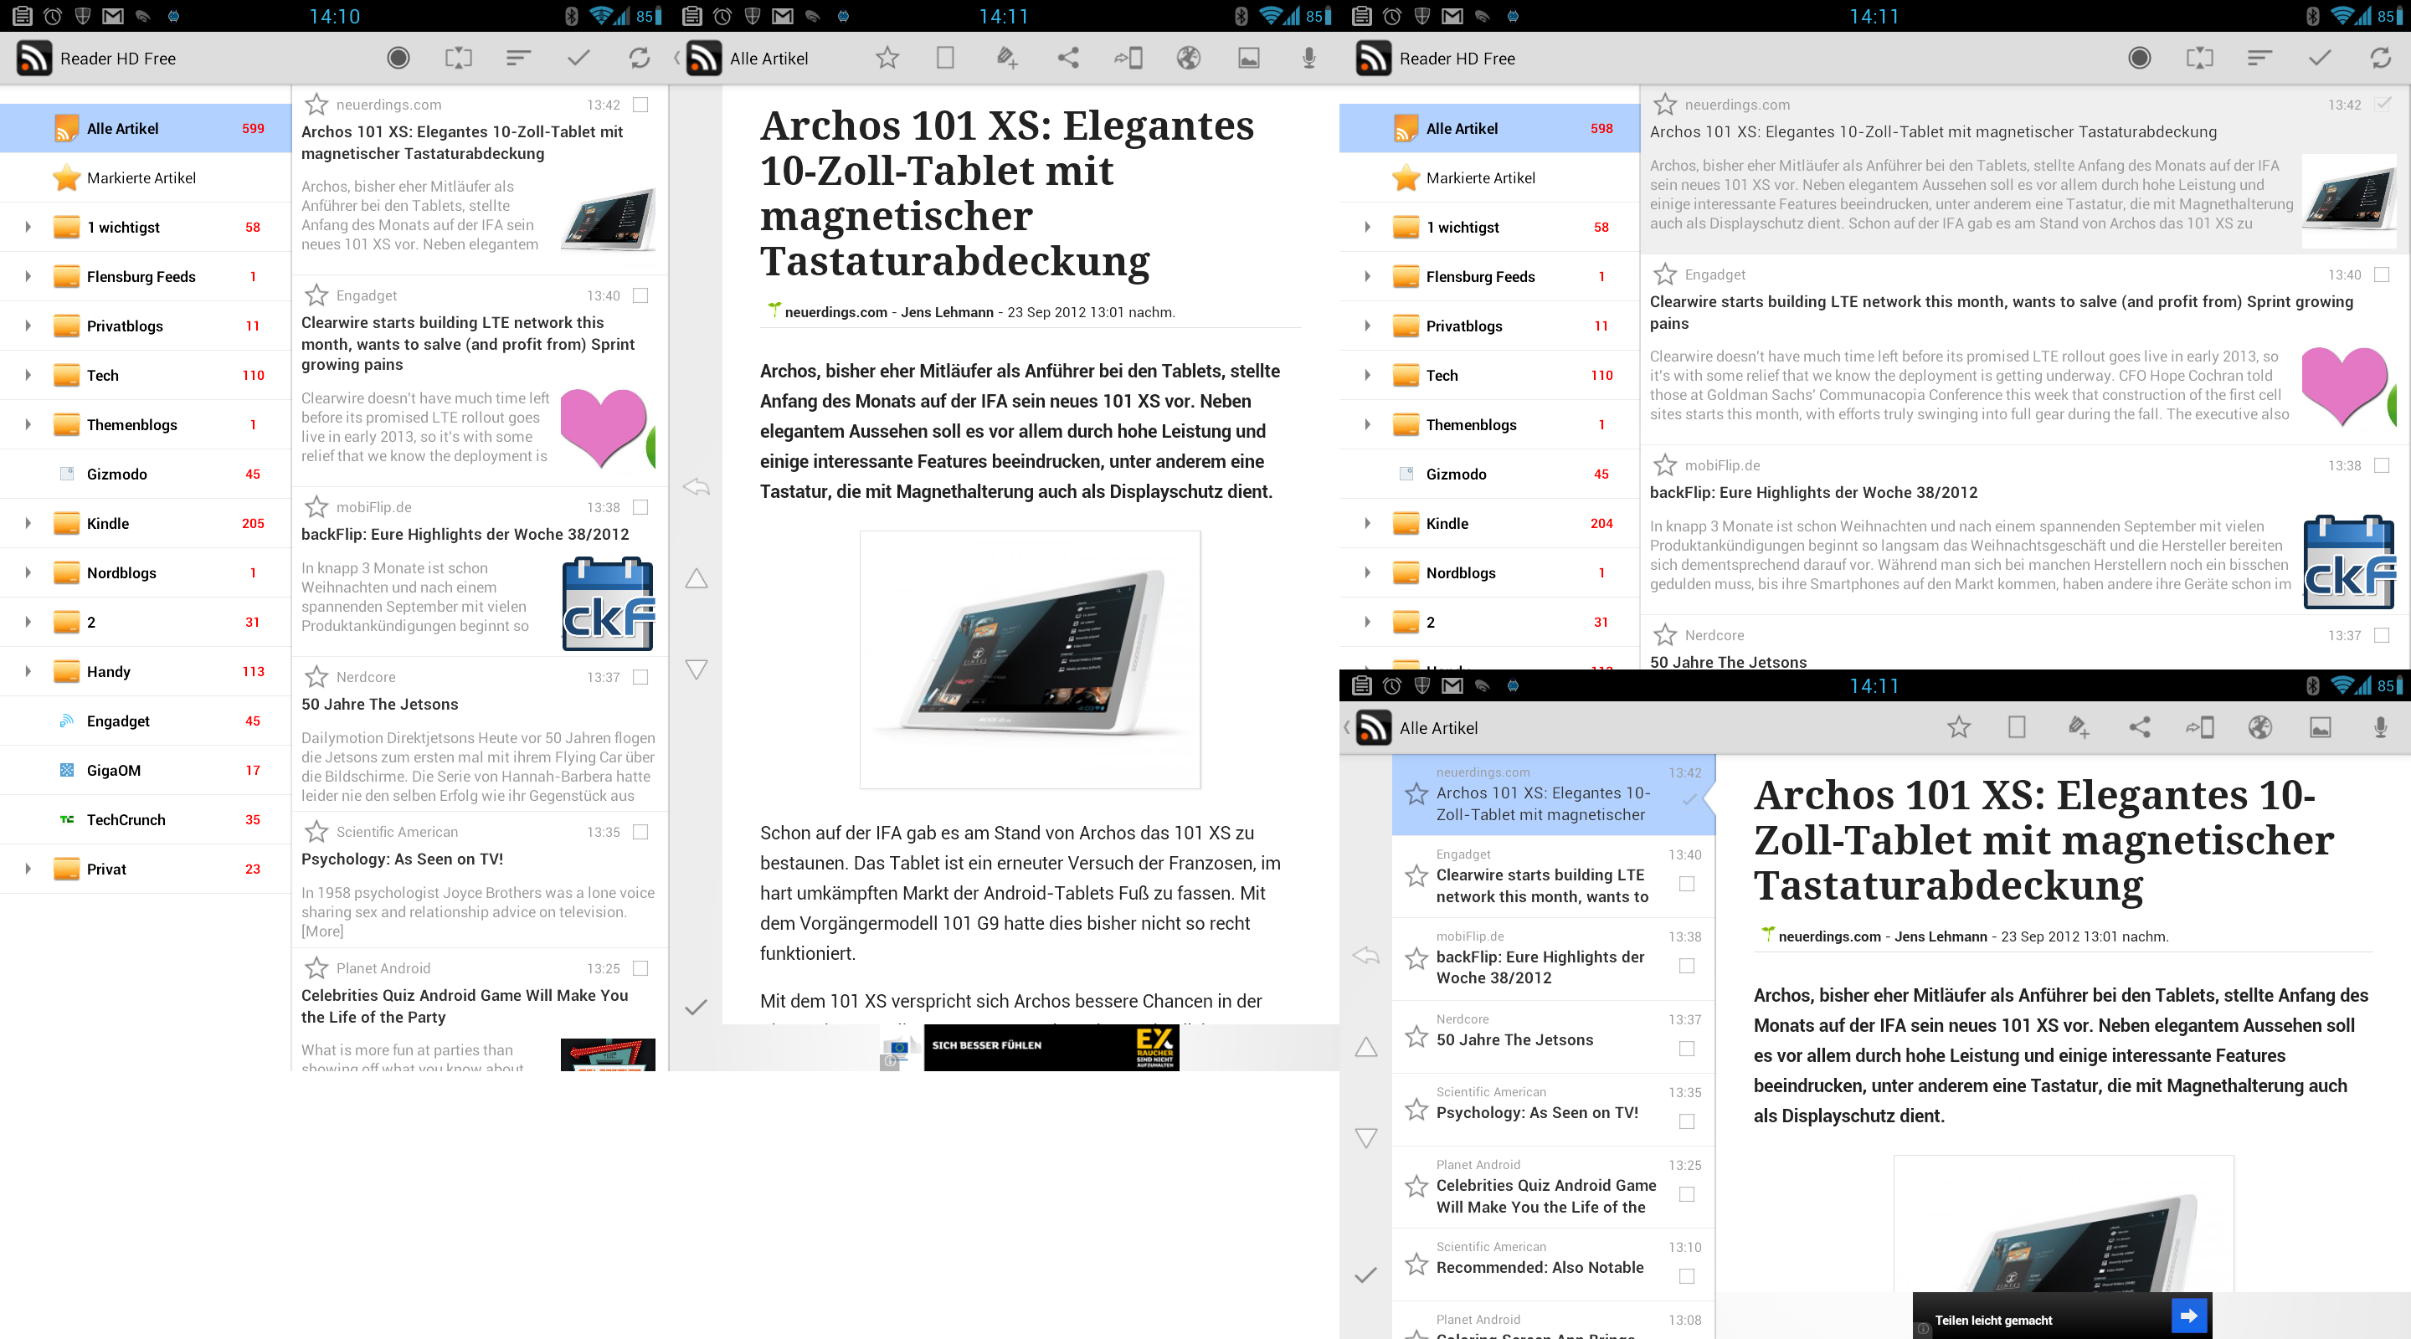The width and height of the screenshot is (2411, 1339).
Task: Open Celebrities Quiz Android Game article title
Action: pos(465,1006)
